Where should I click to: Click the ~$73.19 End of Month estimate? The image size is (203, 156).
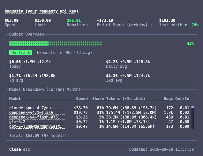(x=105, y=20)
